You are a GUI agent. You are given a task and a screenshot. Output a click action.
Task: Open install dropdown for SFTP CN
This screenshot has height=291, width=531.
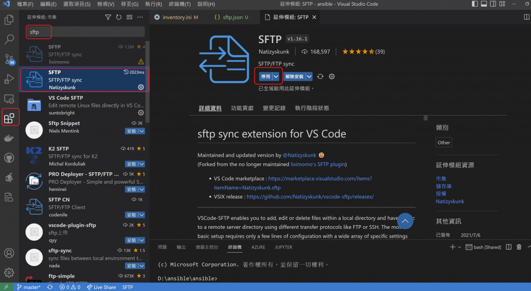pos(142,215)
